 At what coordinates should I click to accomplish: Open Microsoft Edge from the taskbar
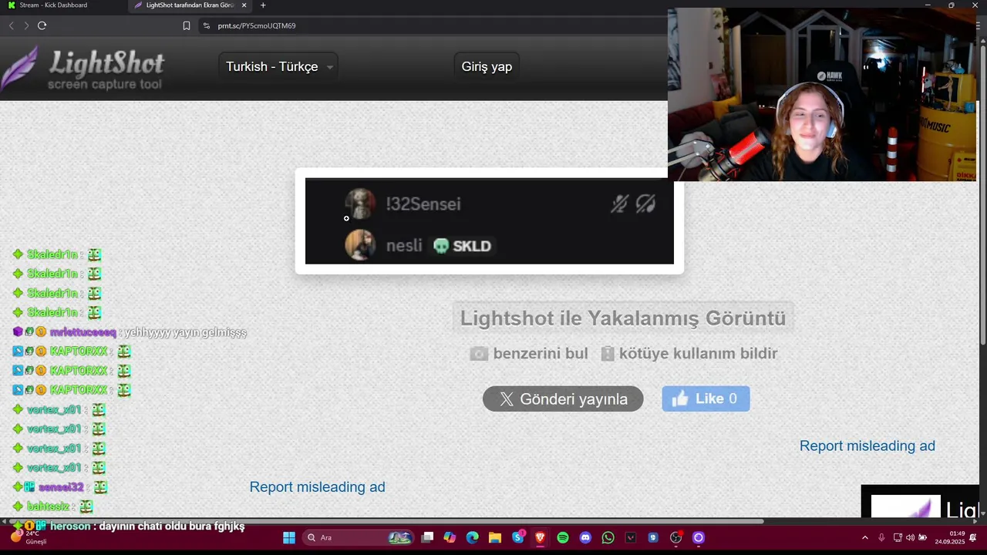(x=472, y=537)
